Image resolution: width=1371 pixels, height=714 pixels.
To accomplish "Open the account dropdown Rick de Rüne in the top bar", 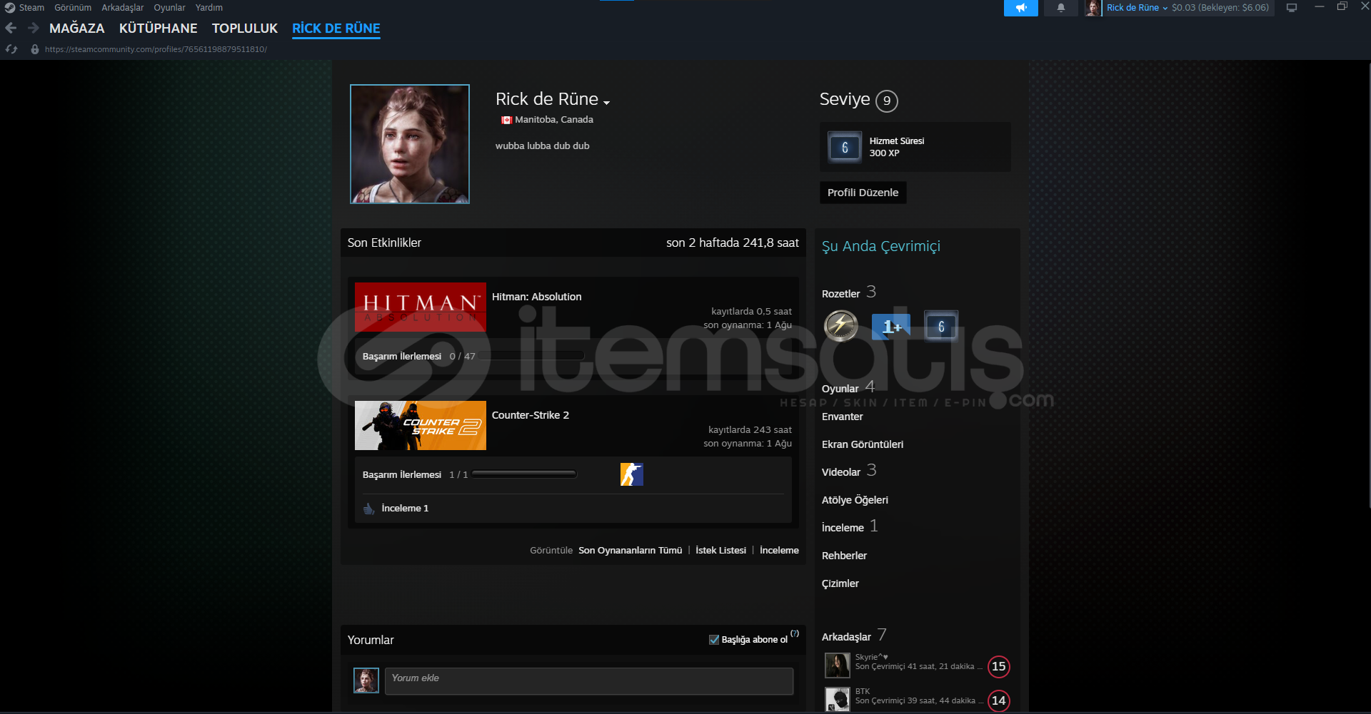I will point(1138,8).
